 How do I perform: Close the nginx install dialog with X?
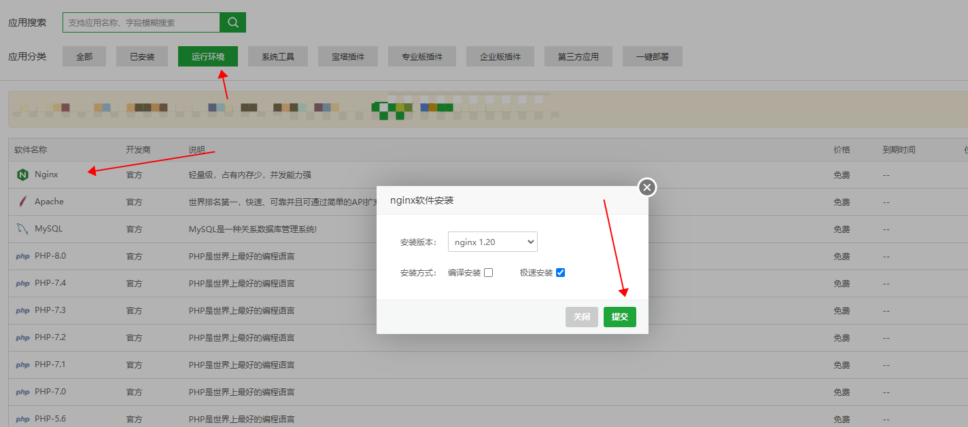coord(647,187)
